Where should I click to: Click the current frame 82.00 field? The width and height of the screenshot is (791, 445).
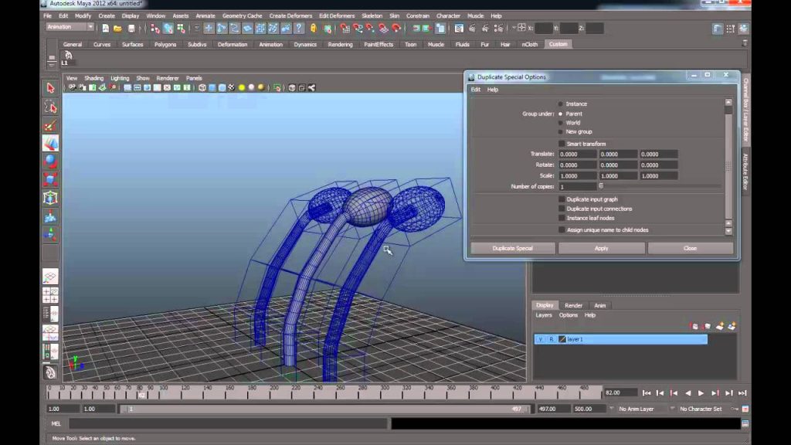[x=620, y=393]
